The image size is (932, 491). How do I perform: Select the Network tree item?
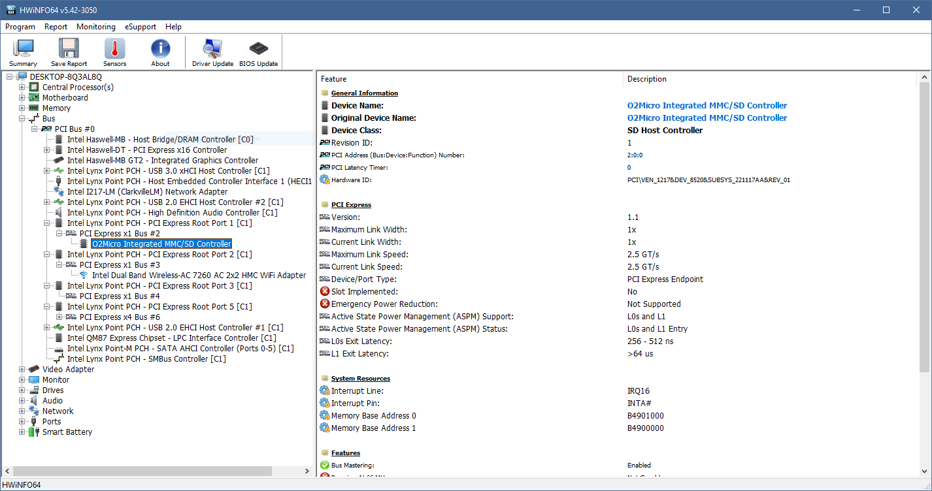(x=58, y=411)
